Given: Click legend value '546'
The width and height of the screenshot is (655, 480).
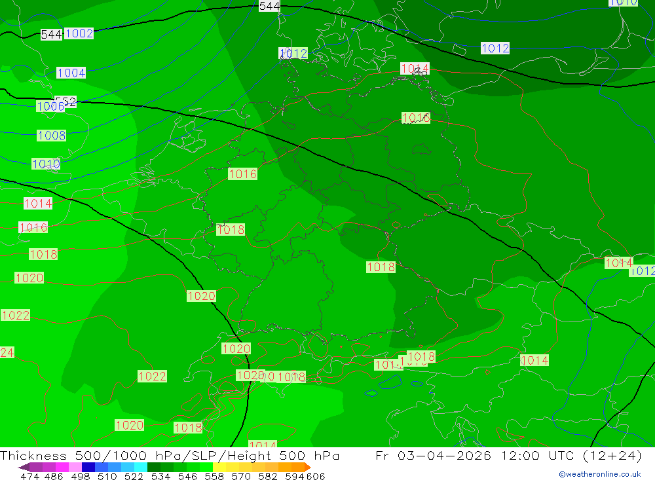Looking at the screenshot, I should coord(187,476).
